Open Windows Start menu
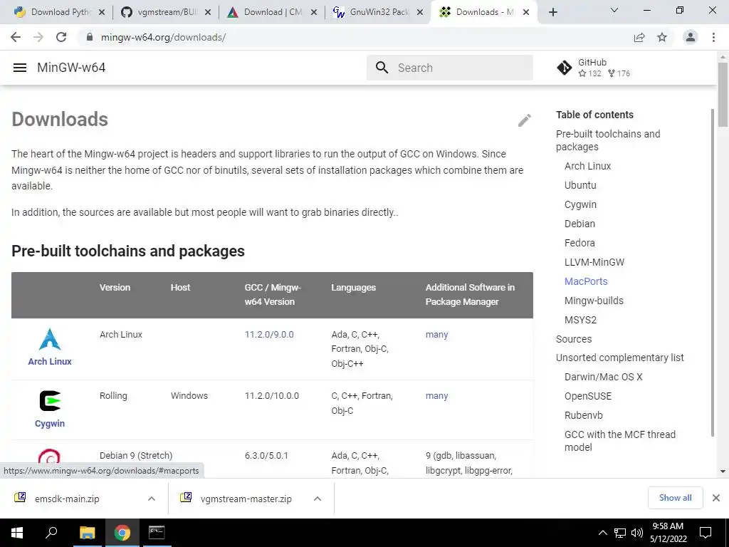Image resolution: width=729 pixels, height=547 pixels. [17, 533]
